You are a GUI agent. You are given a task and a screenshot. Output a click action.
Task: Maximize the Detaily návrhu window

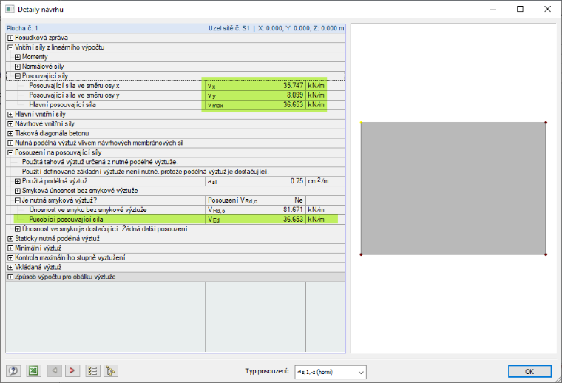[520, 9]
